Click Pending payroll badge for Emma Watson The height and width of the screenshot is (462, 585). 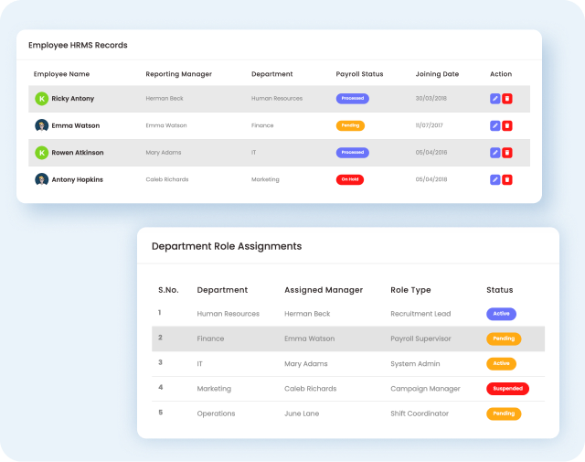(350, 125)
